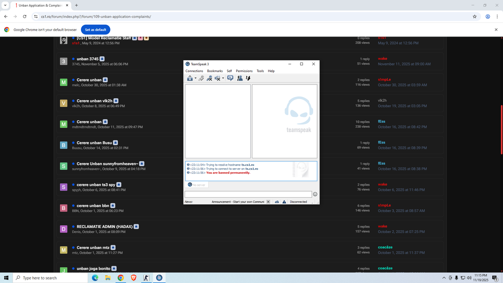Screen dimensions: 503x283
Task: Click the Windows Start button
Action: (6, 278)
